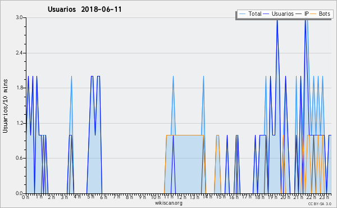This screenshot has height=208, width=337.
Task: Click the x-axis label '8 h'
Action: (129, 197)
